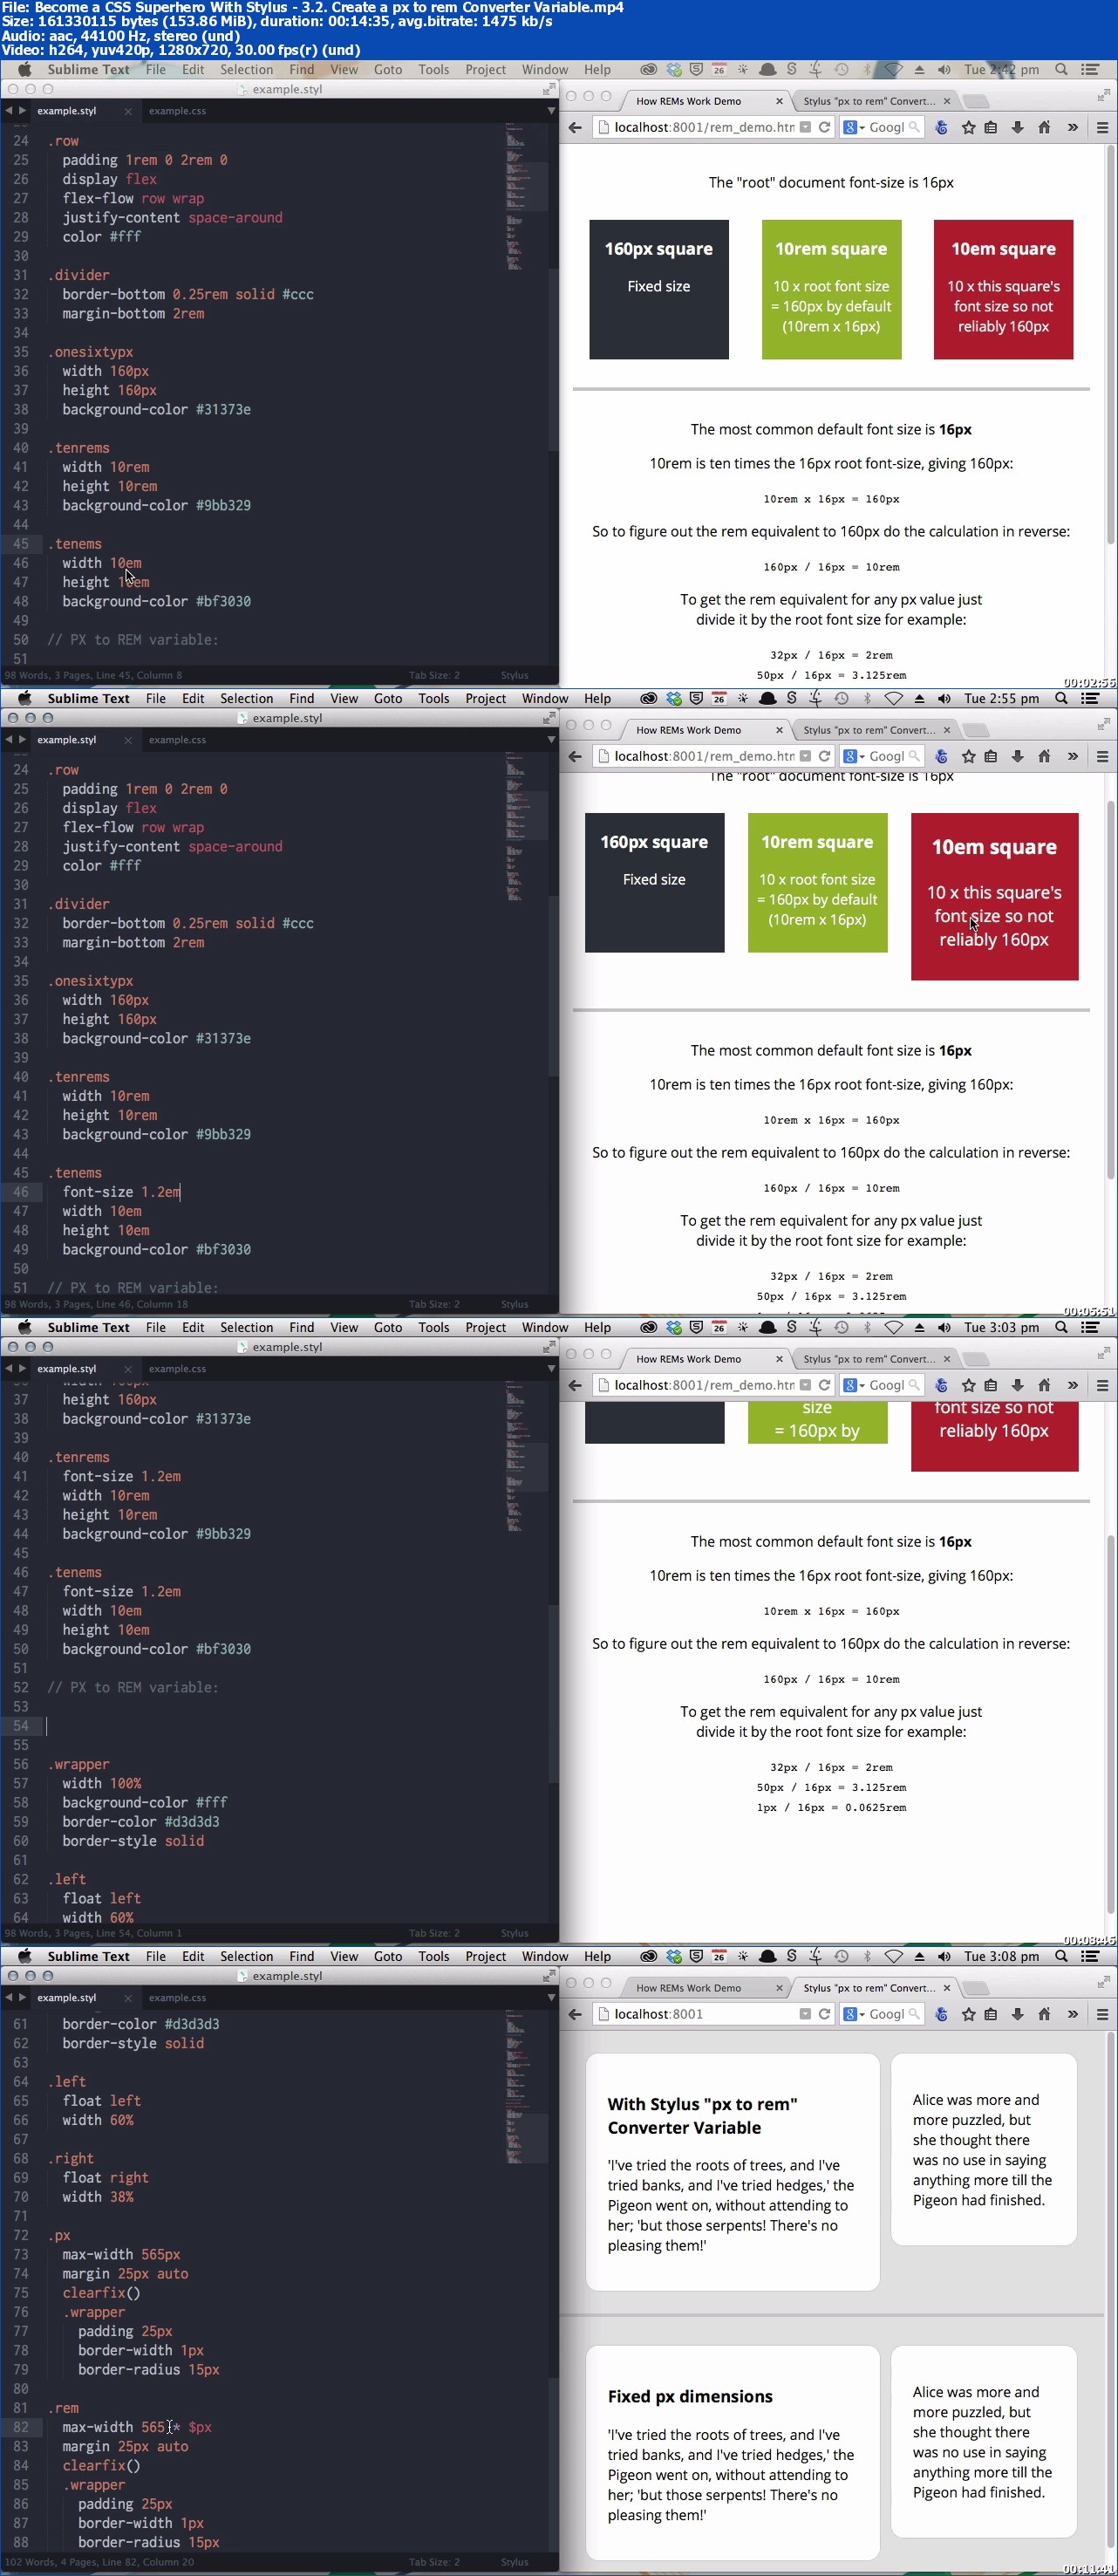Open Notification Center beside Tue 2:55 pm clock
The height and width of the screenshot is (2576, 1118).
click(1091, 698)
